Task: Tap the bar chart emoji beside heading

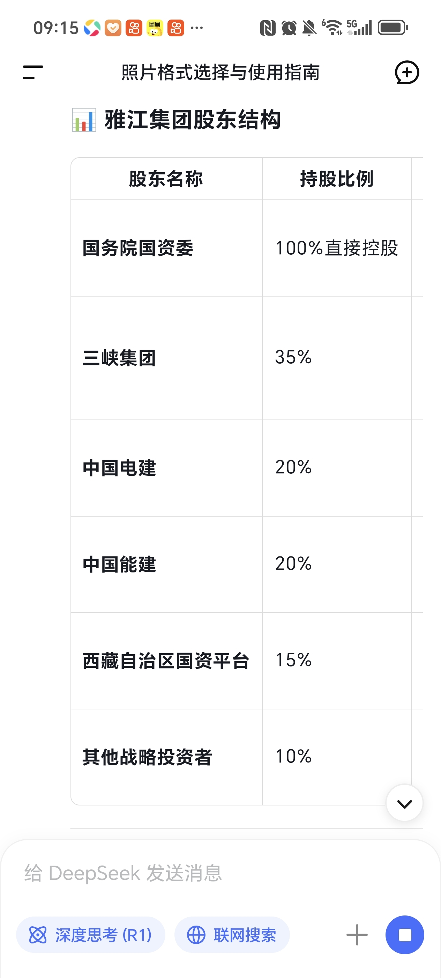Action: click(x=84, y=120)
